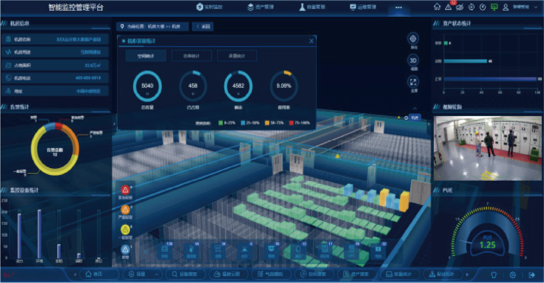Image resolution: width=544 pixels, height=283 pixels.
Task: Open the more menu (…) in top navigation
Action: click(x=399, y=7)
